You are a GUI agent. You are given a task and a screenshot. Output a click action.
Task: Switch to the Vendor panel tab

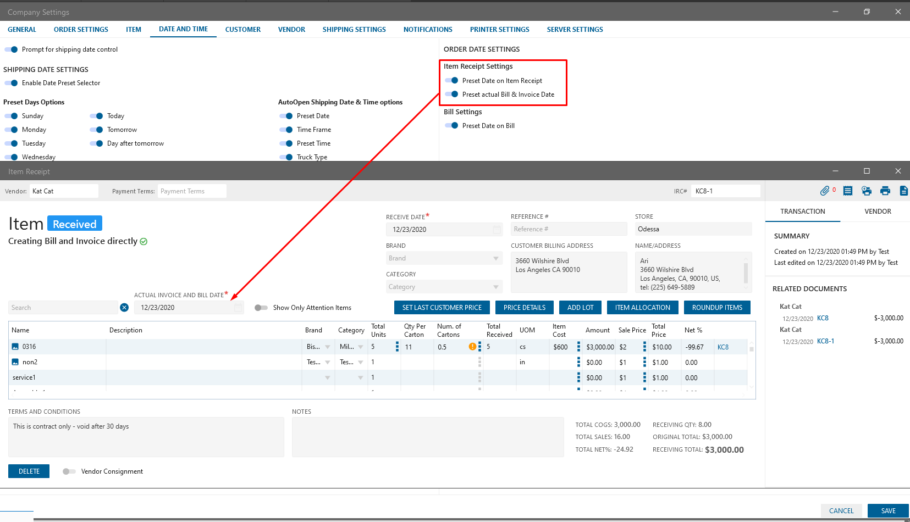pos(878,212)
